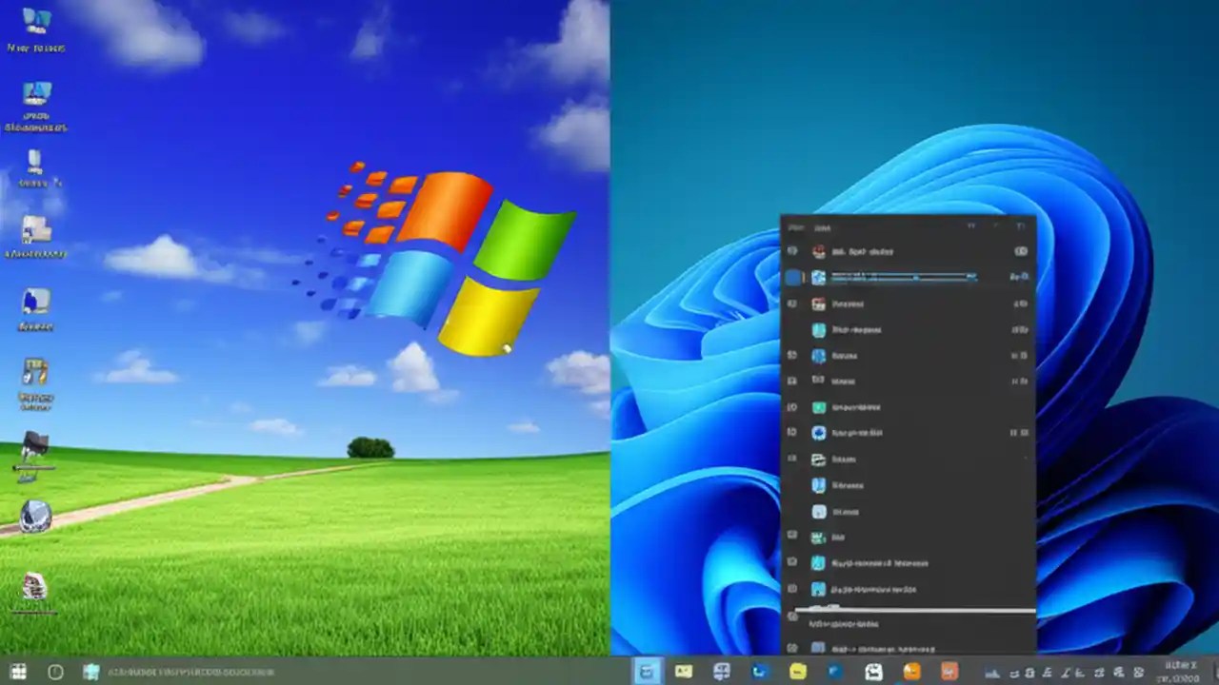Expand the hidden icons area in the system tray

[990, 673]
